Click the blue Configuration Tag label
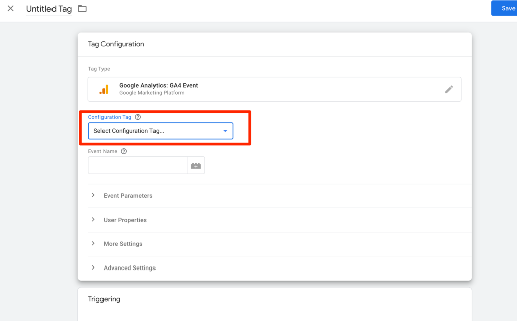 pos(110,117)
